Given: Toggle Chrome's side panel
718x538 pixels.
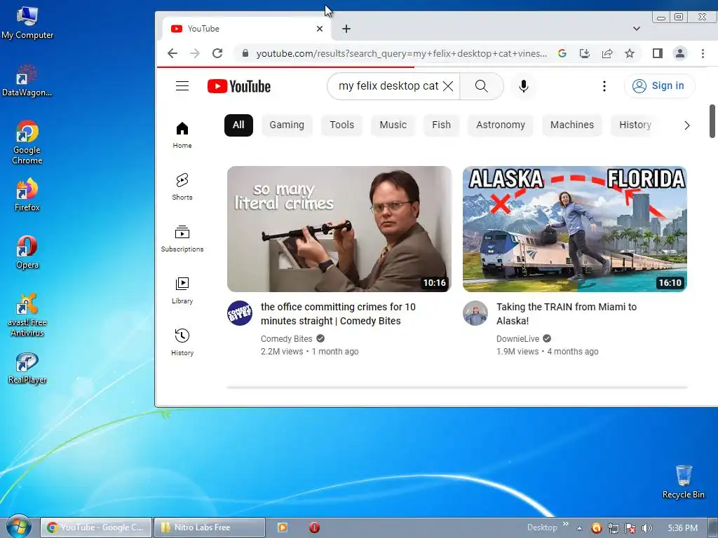Looking at the screenshot, I should point(658,53).
